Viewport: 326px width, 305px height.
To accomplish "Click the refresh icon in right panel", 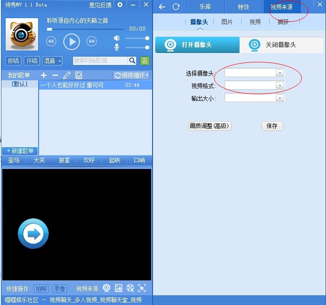I will [176, 7].
